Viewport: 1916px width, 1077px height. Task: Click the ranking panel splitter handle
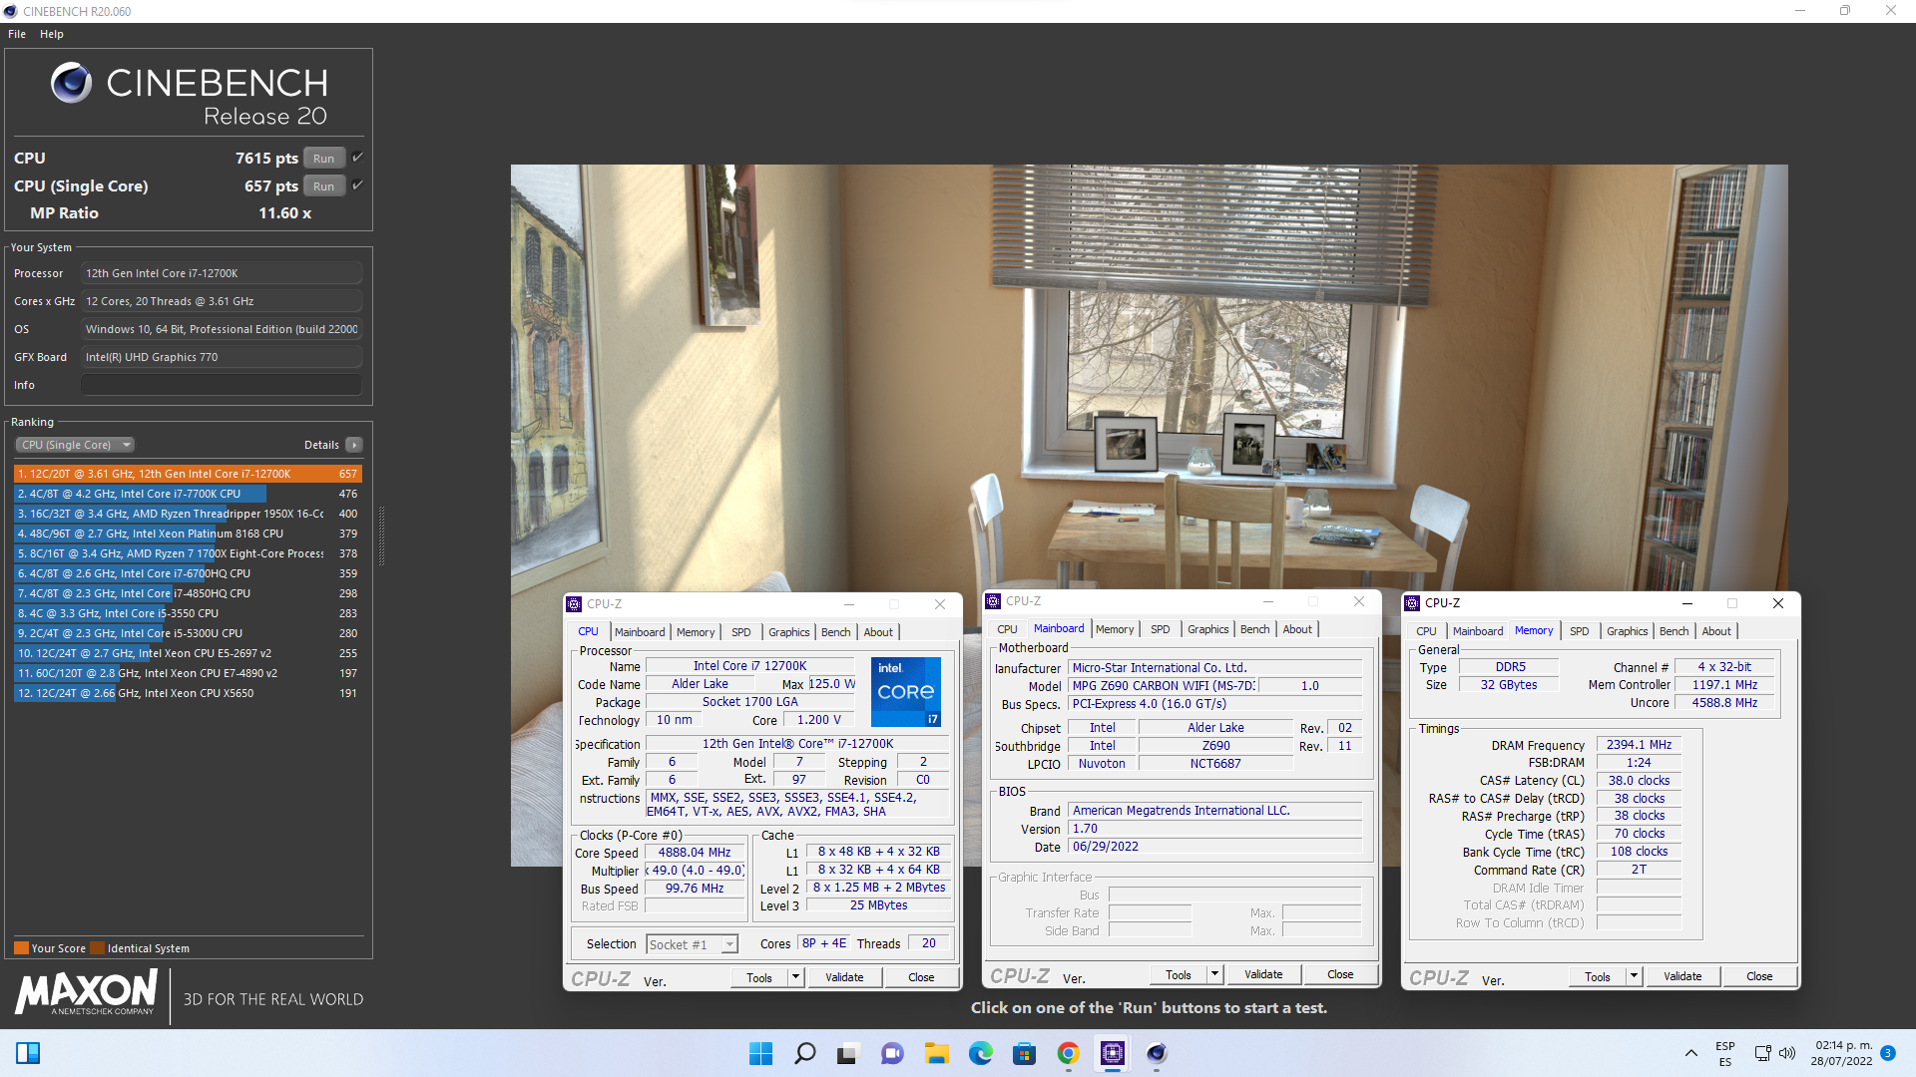[381, 535]
